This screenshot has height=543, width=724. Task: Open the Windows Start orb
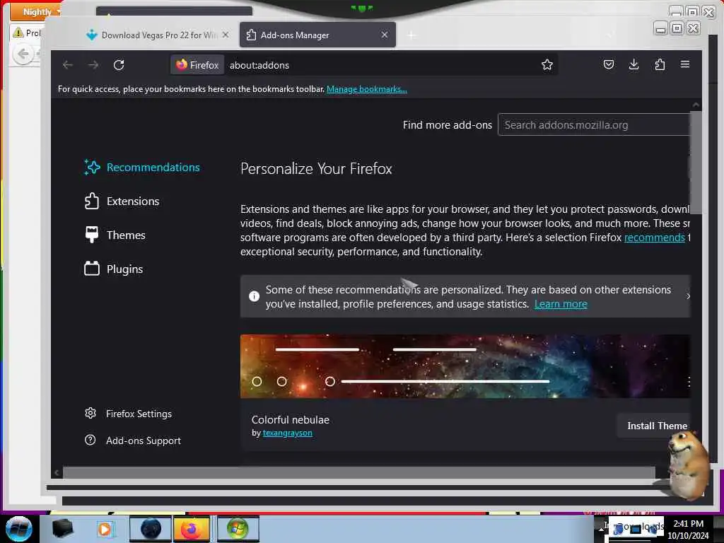coord(19,529)
